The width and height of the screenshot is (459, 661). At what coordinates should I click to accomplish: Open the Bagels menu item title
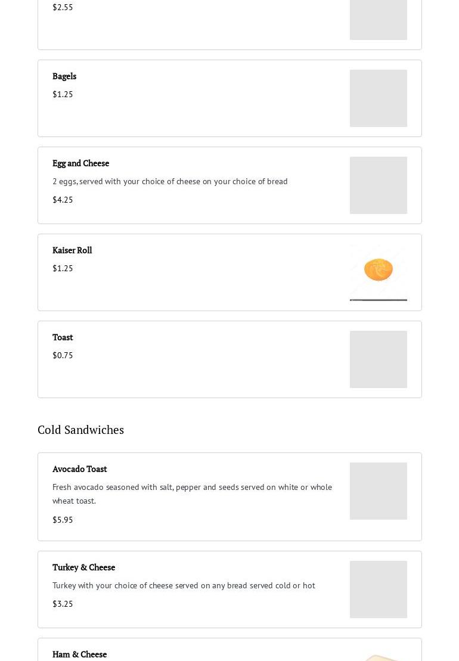pos(64,76)
